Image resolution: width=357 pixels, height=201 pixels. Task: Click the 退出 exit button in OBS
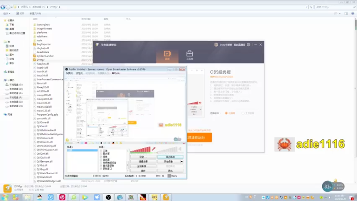coord(170,171)
